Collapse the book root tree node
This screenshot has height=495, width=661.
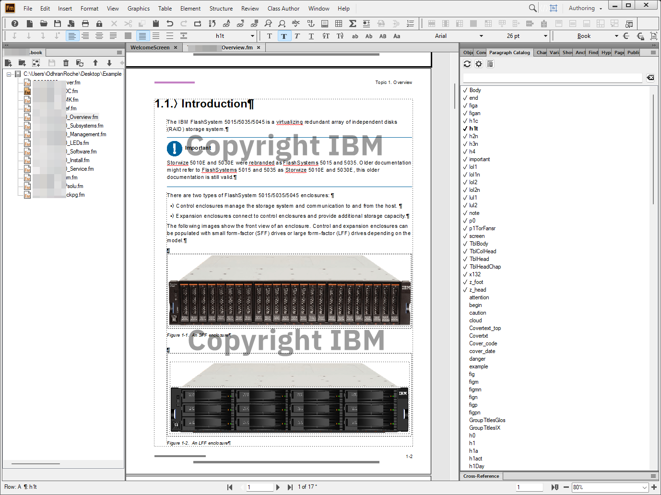tap(9, 74)
